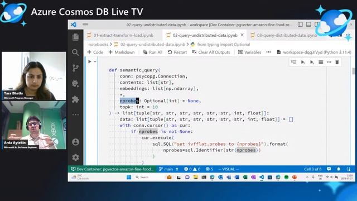Click the highlighted 'nprobes' parameter in code

tap(129, 100)
